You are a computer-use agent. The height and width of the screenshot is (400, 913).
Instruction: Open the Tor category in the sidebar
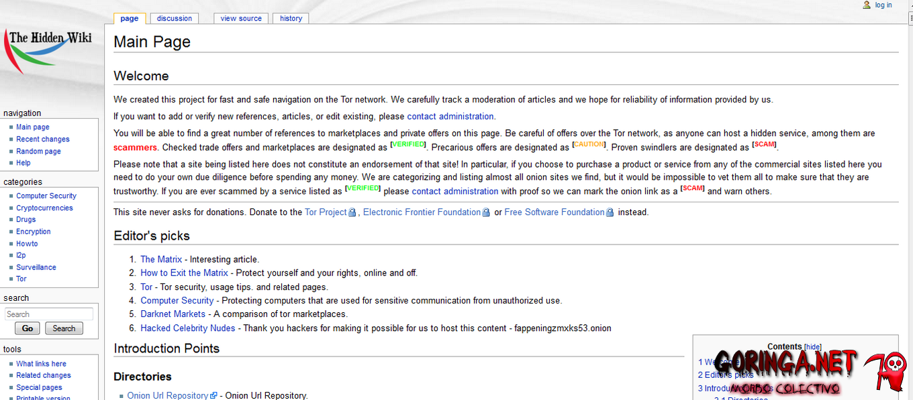click(x=21, y=279)
